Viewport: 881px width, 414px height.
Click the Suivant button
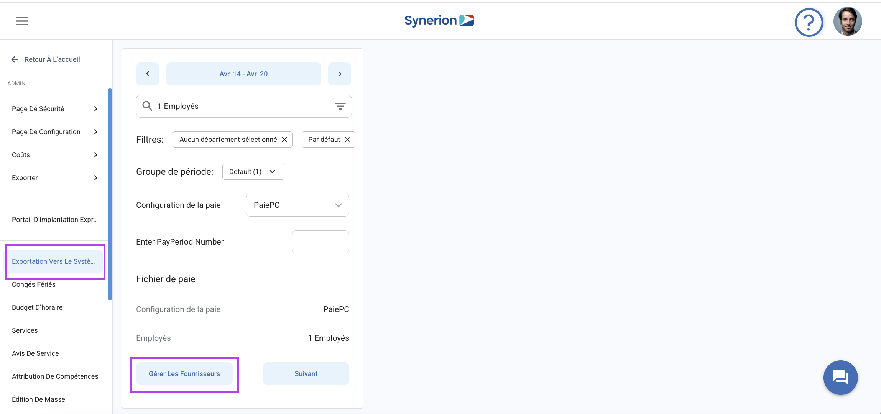306,374
